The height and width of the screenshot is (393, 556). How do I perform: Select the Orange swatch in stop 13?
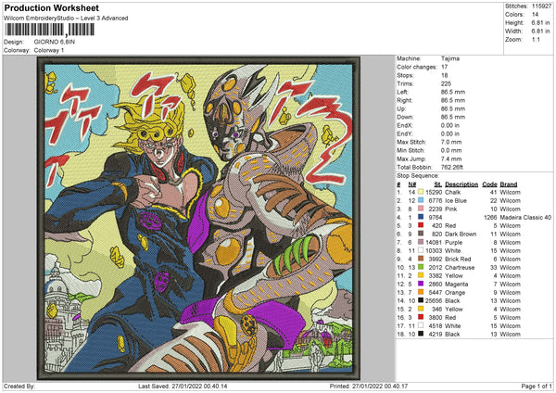(421, 292)
